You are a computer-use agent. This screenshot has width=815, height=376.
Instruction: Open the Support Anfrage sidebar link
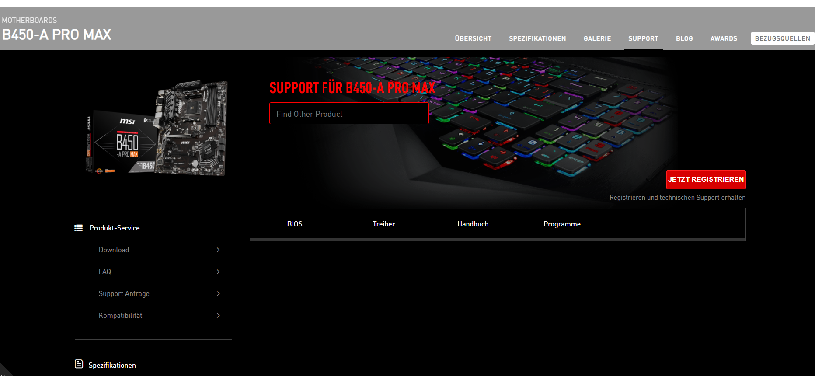tap(124, 293)
